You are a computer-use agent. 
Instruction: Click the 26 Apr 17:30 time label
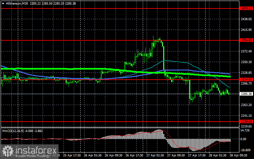point(134,155)
